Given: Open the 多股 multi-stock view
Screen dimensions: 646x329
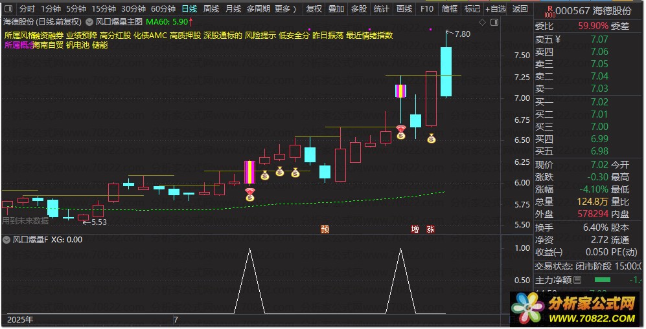Looking at the screenshot, I should coord(359,8).
